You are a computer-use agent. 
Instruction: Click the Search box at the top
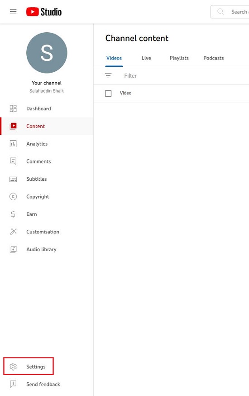point(230,12)
